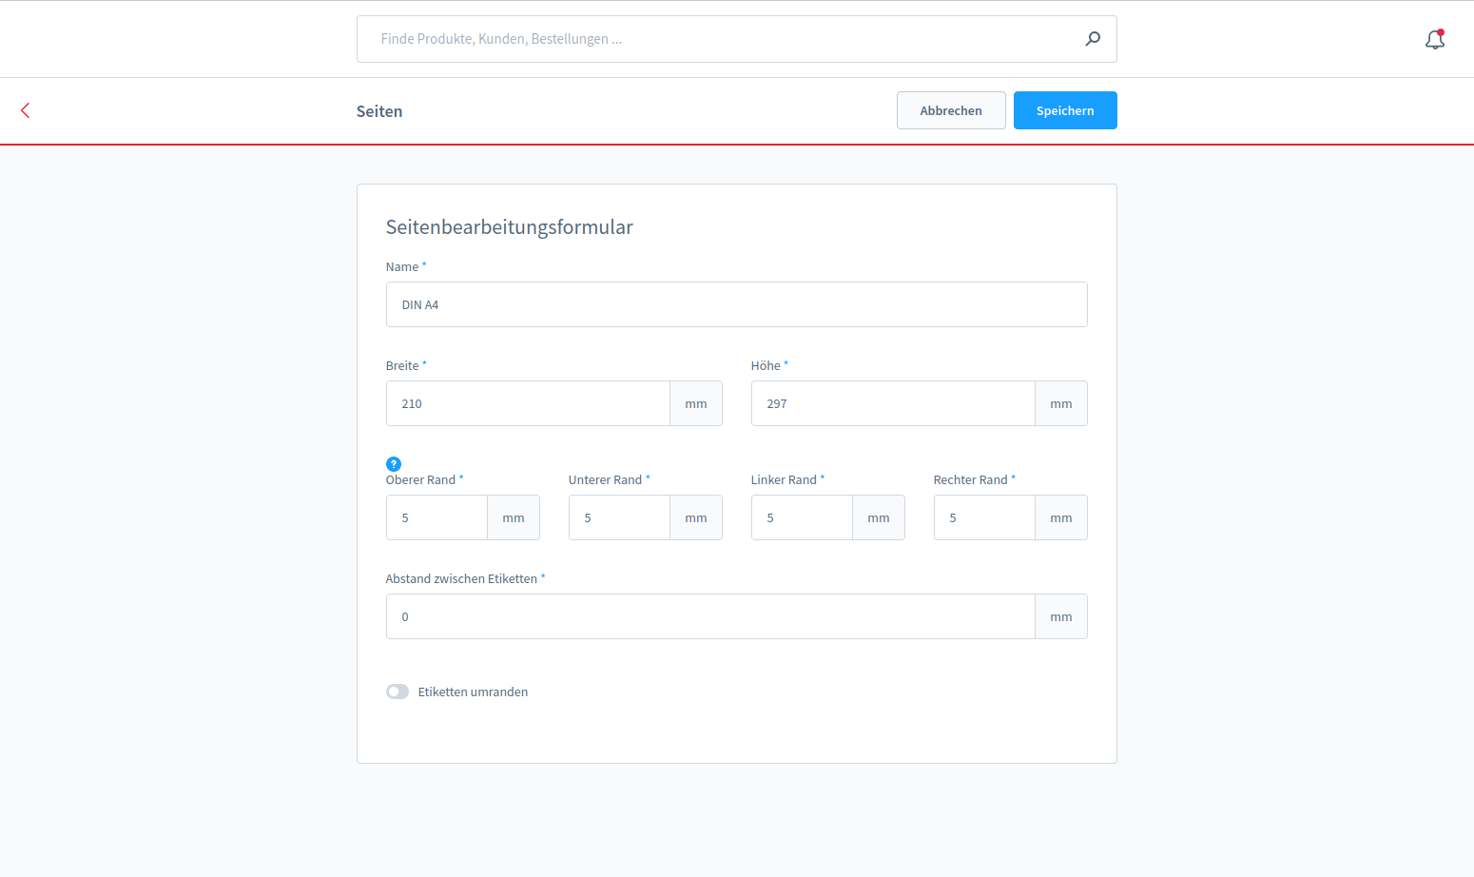
Task: Select the Höhe input field
Action: pyautogui.click(x=894, y=403)
